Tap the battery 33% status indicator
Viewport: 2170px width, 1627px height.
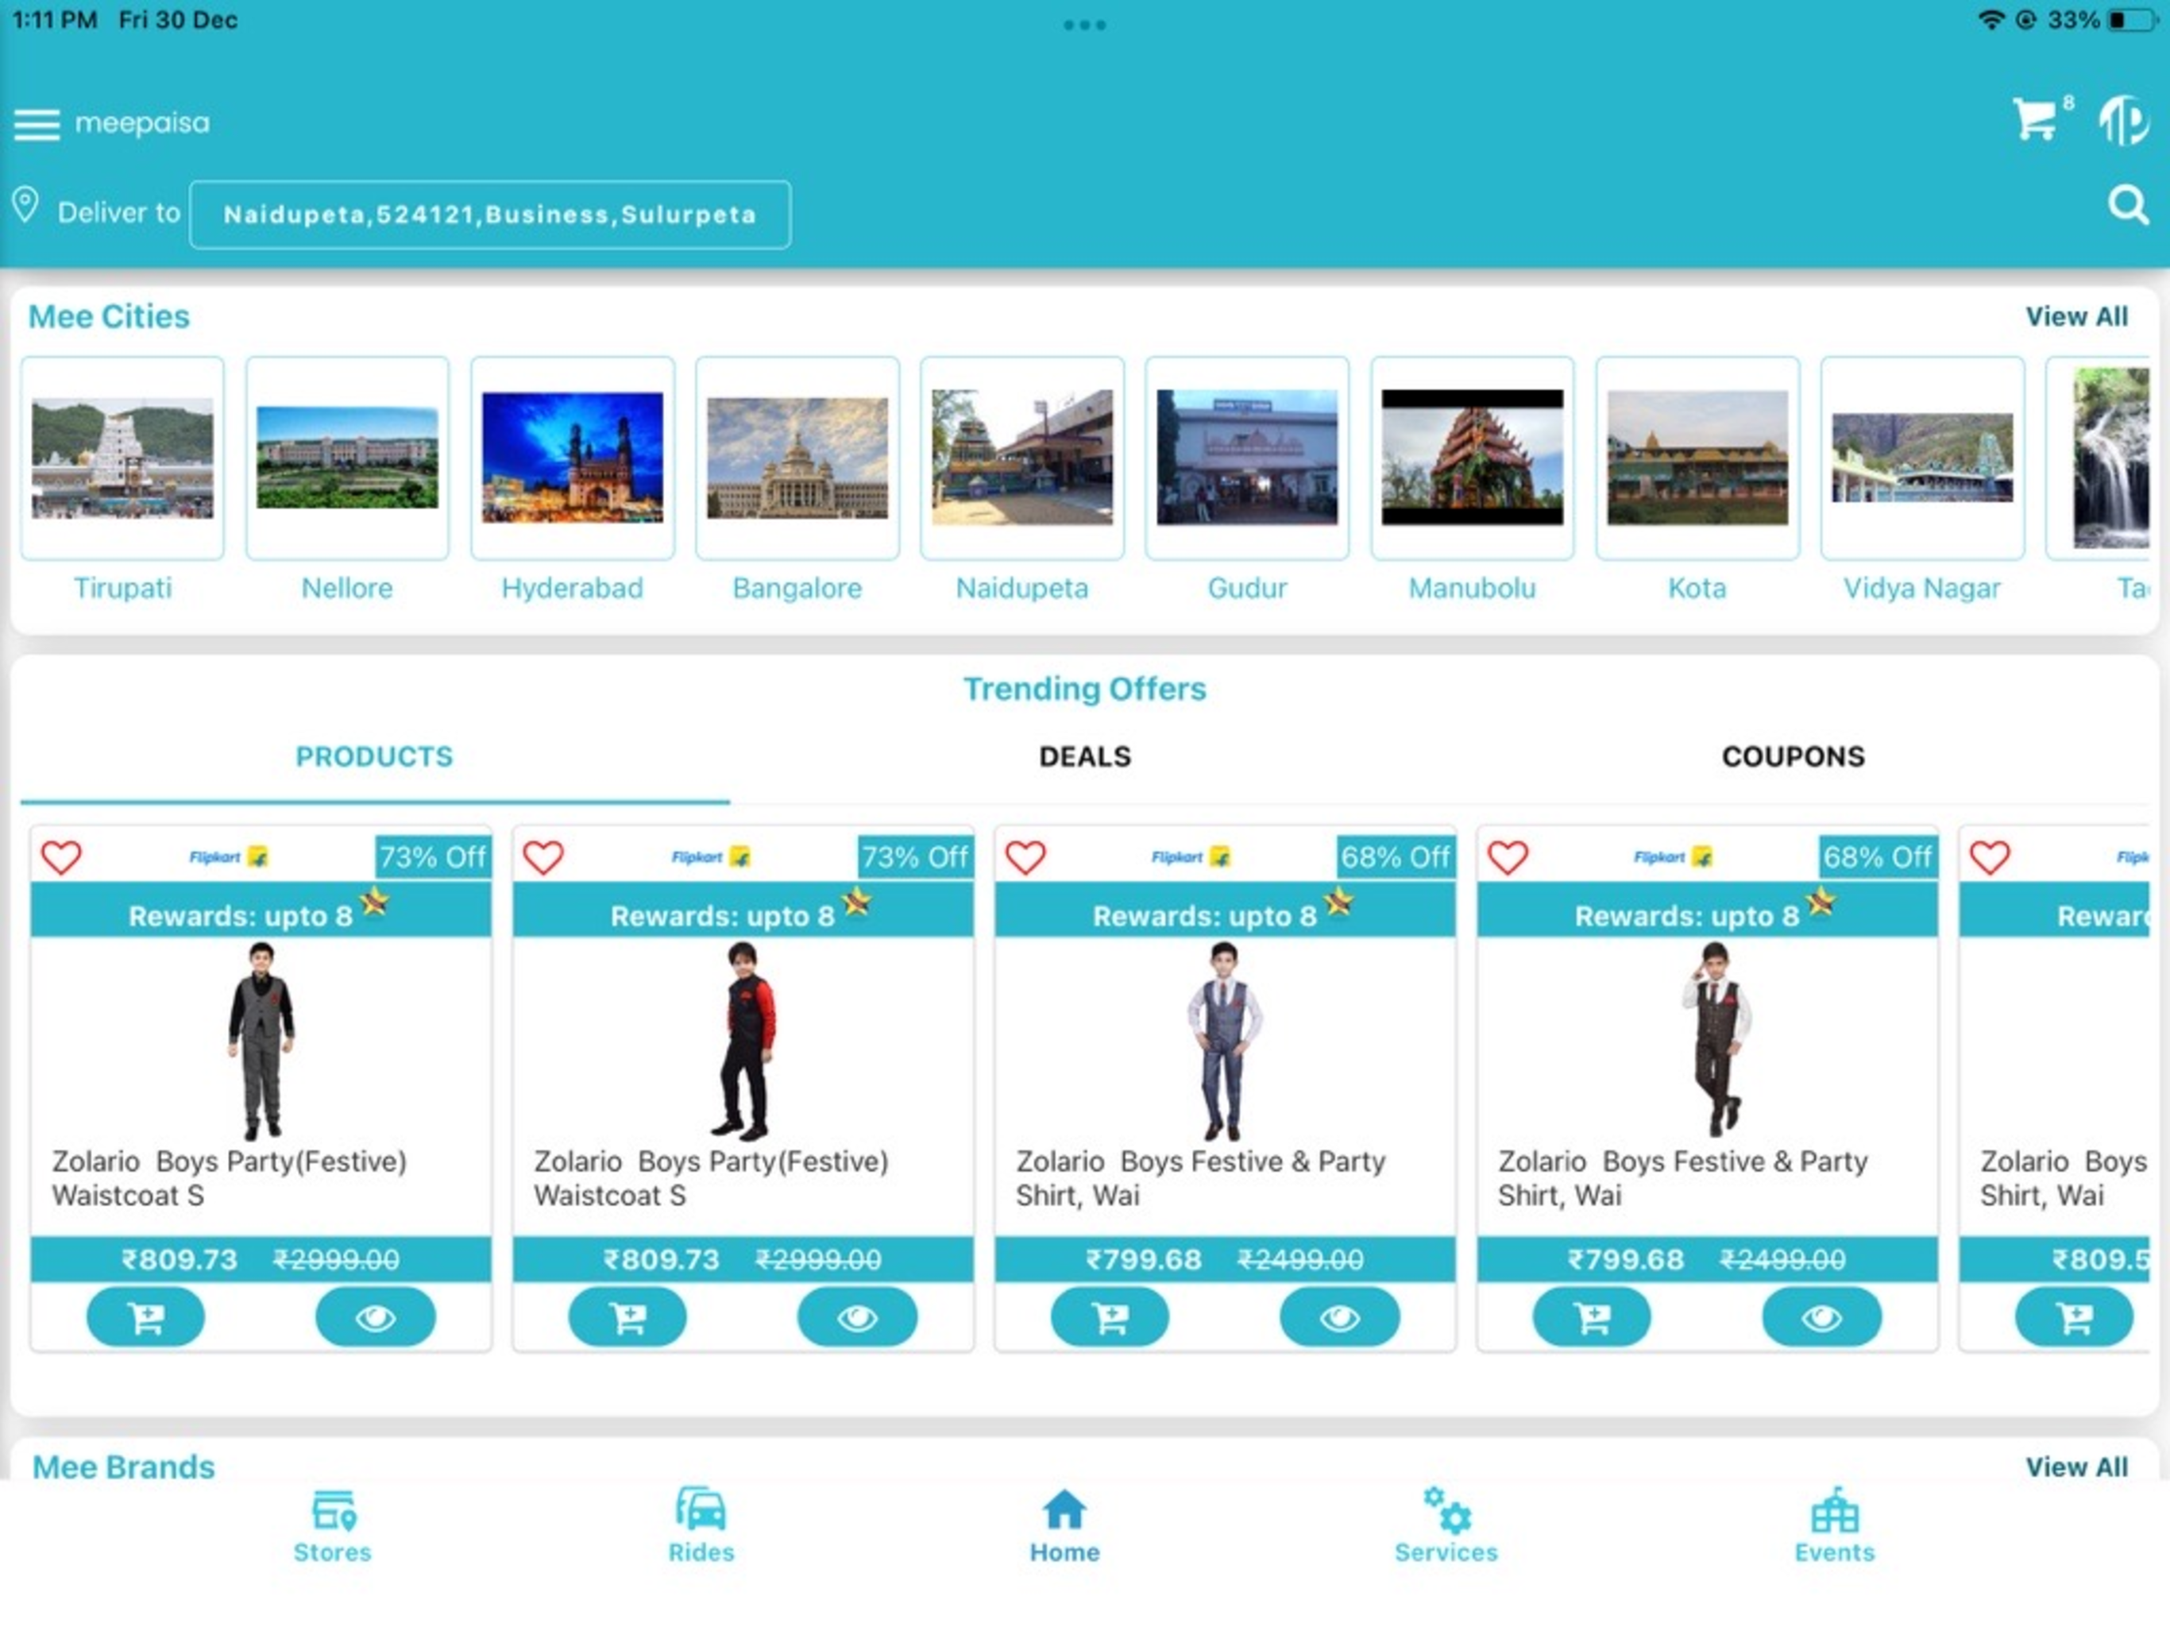pos(2102,20)
